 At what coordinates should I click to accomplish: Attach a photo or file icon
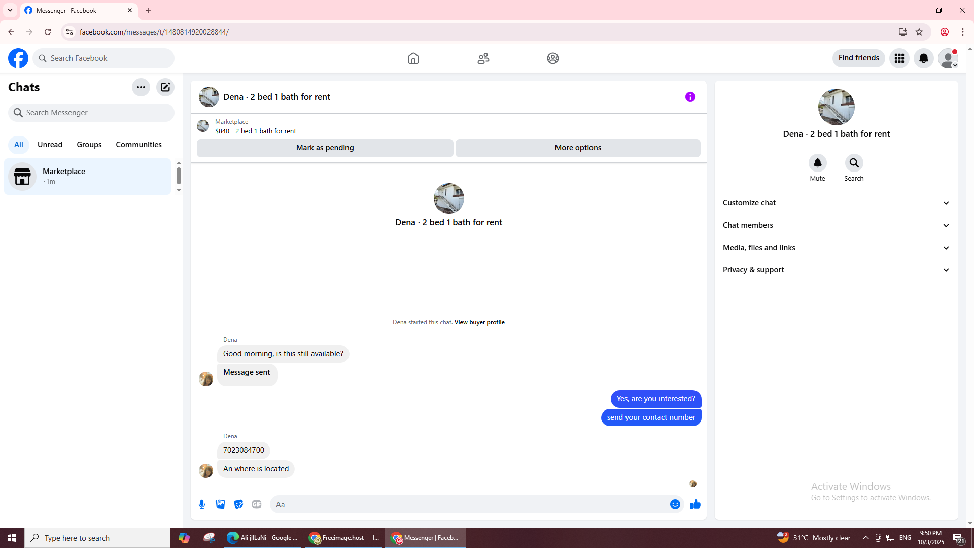[x=220, y=504]
